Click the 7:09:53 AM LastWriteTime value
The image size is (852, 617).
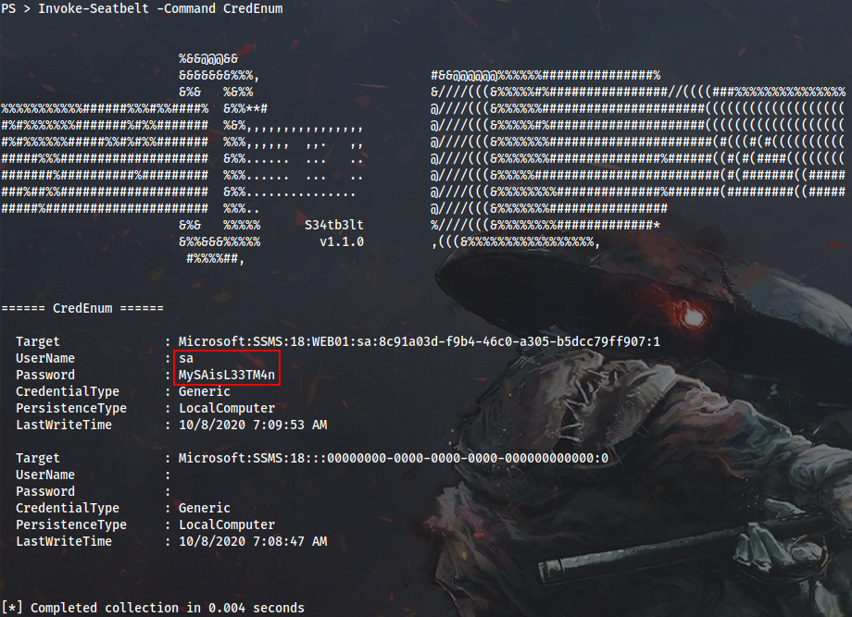point(252,425)
